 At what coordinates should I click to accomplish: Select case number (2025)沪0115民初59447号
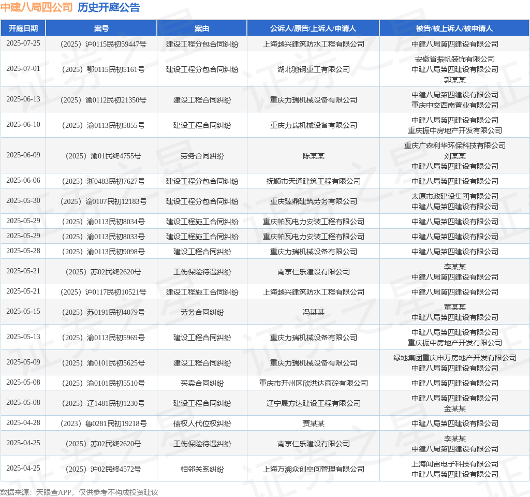point(103,44)
